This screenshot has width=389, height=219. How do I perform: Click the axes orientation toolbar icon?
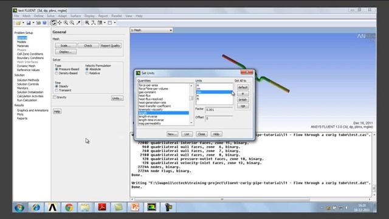[93, 23]
